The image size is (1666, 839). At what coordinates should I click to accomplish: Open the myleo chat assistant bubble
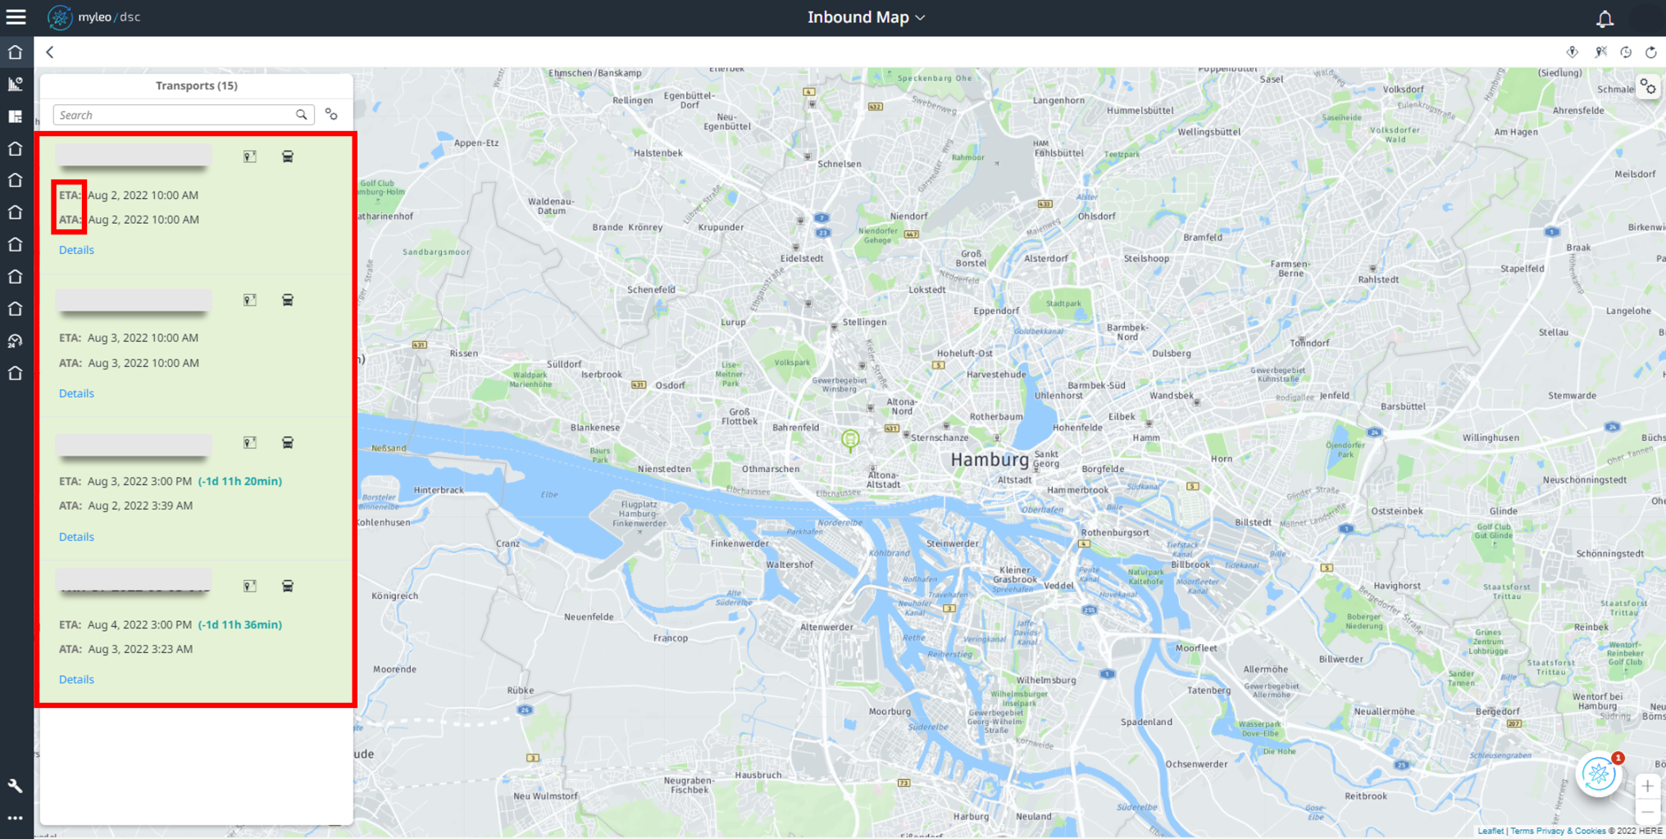[x=1599, y=774]
